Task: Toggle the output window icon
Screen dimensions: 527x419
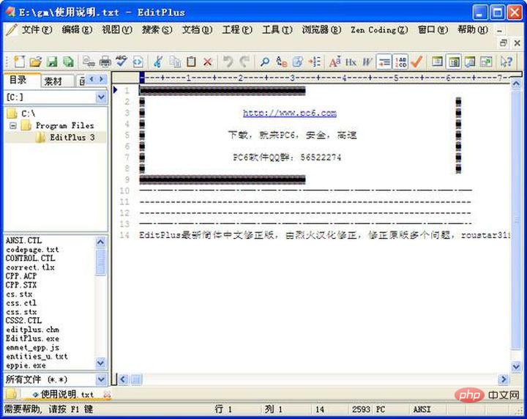Action: click(470, 62)
